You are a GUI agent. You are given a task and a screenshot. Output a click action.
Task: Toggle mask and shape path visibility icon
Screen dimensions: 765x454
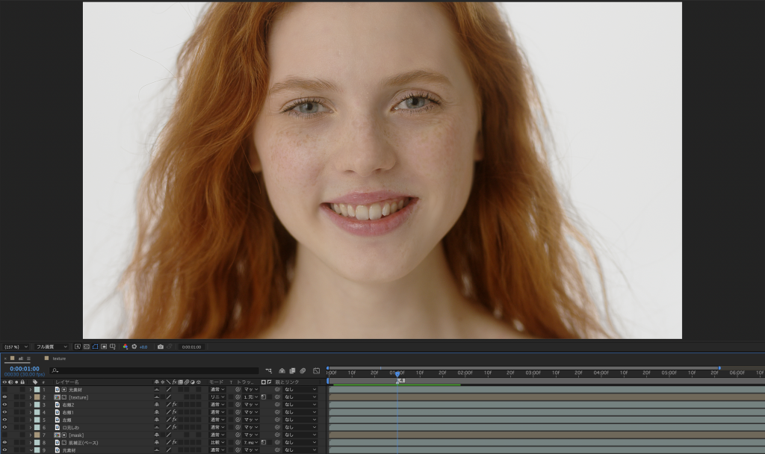[x=96, y=346]
